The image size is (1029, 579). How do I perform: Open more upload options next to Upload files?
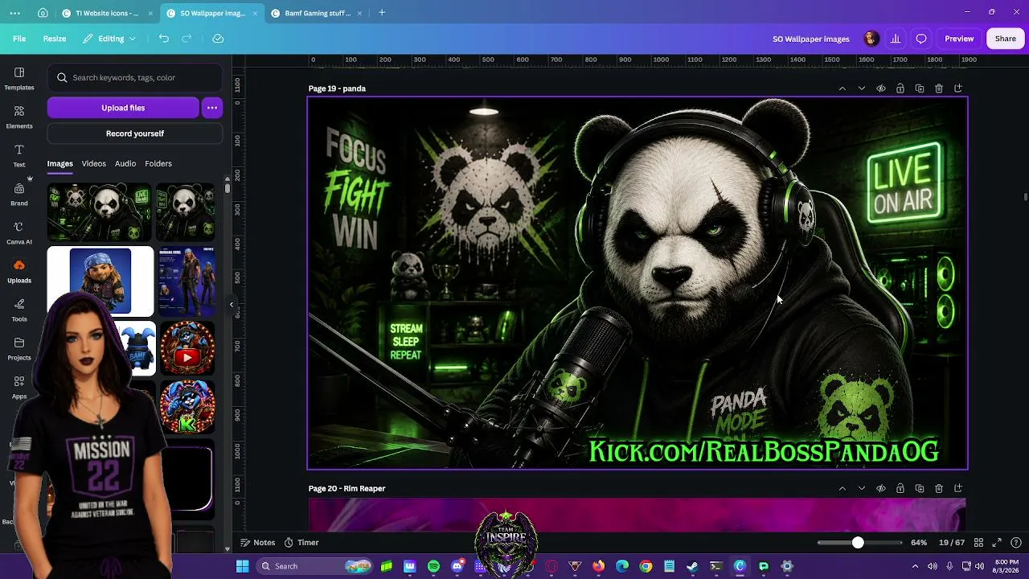pyautogui.click(x=212, y=108)
